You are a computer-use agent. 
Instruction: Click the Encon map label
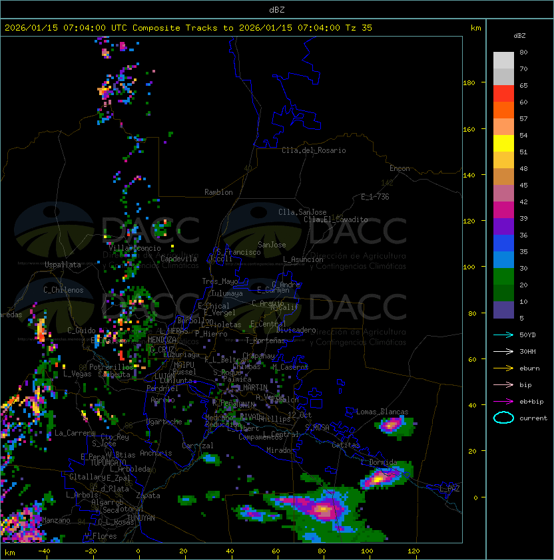pos(400,168)
